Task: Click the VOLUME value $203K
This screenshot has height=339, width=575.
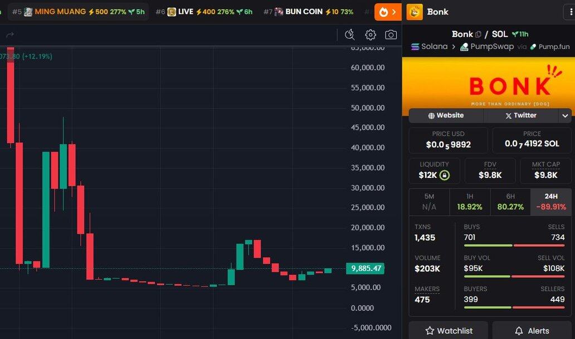Action: coord(427,269)
